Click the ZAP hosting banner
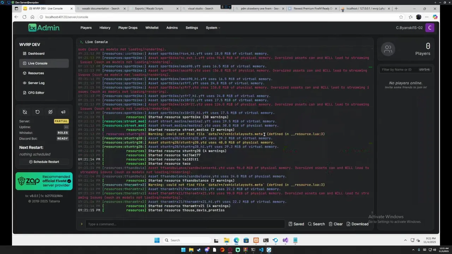452x254 pixels. point(44,181)
